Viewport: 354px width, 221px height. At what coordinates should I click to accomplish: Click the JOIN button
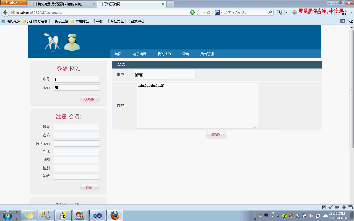[89, 188]
